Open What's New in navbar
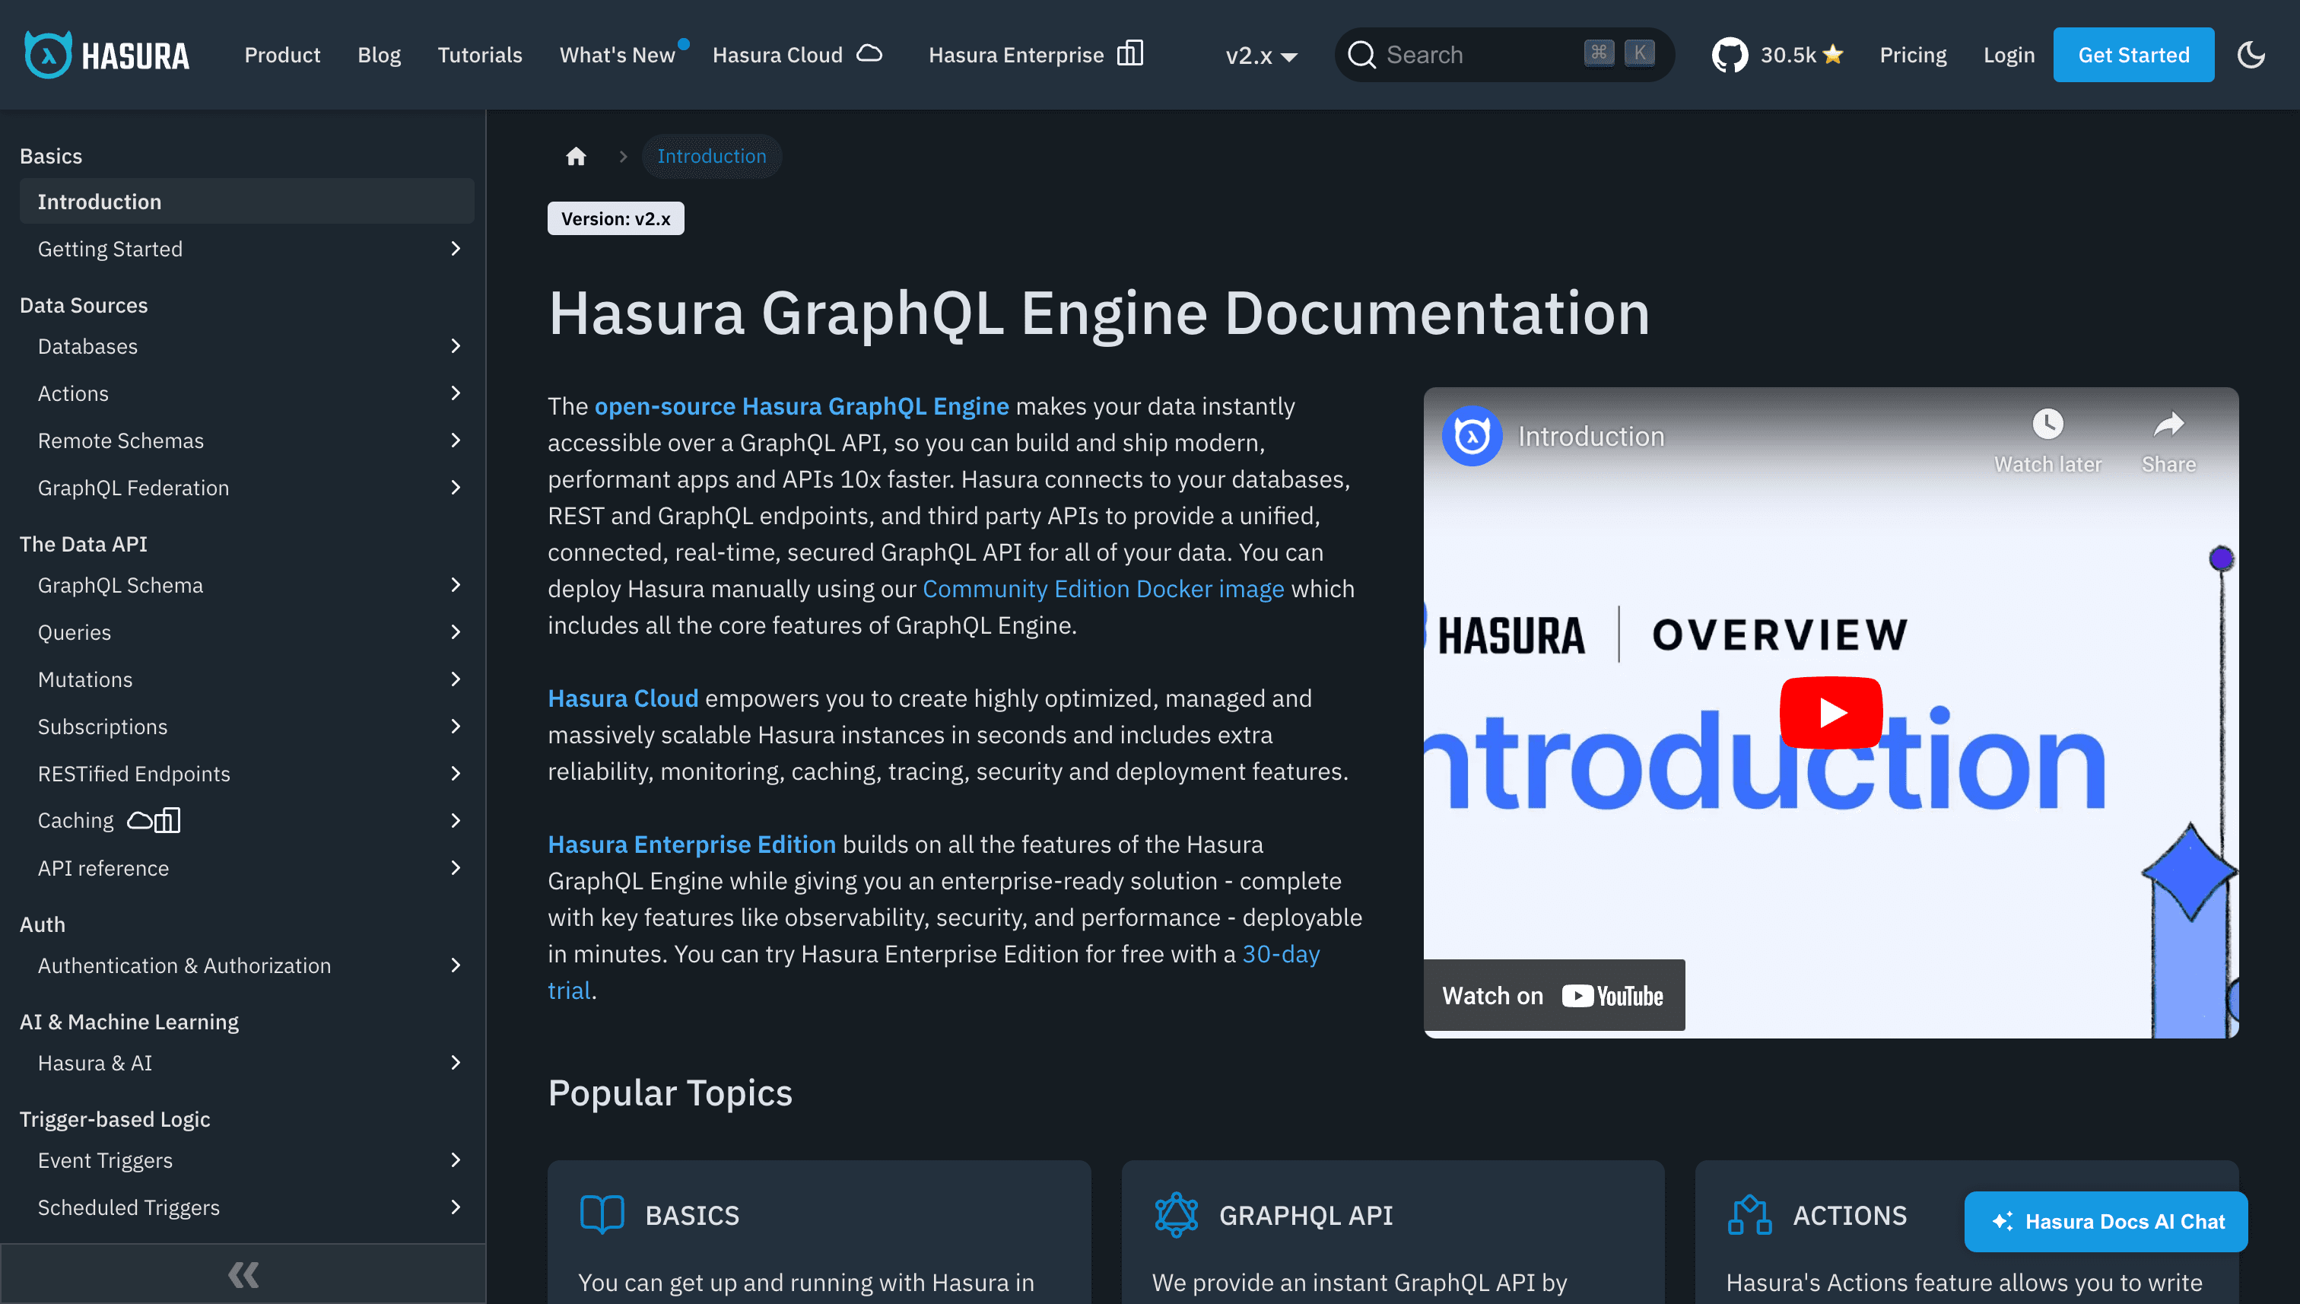 [x=617, y=55]
